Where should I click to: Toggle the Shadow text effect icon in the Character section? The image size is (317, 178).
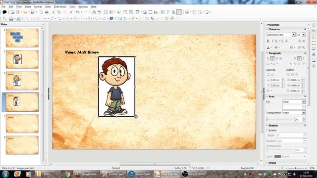[286, 41]
